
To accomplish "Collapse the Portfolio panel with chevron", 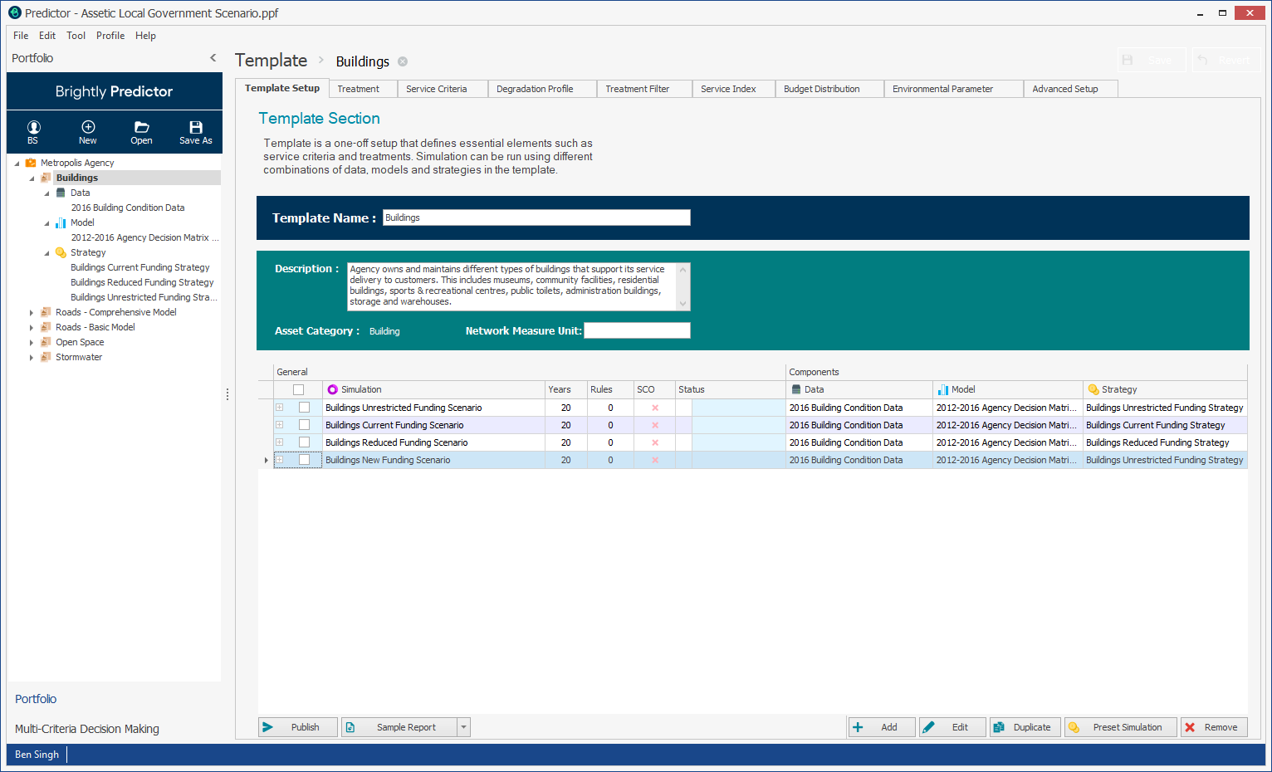I will [x=213, y=58].
